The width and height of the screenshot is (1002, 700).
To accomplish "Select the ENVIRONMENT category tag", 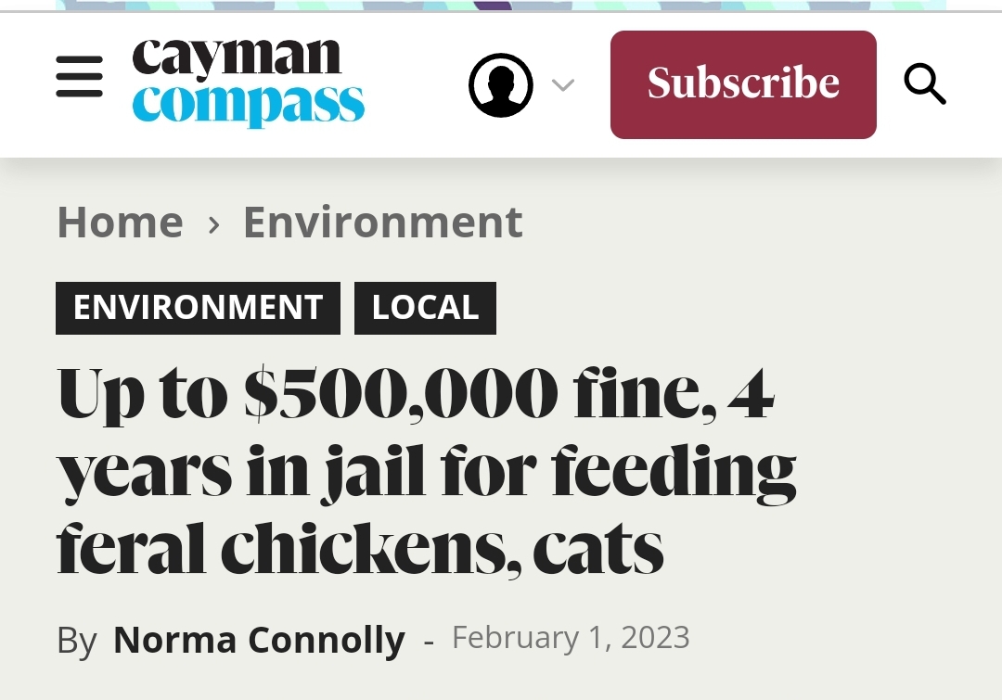I will pyautogui.click(x=199, y=308).
